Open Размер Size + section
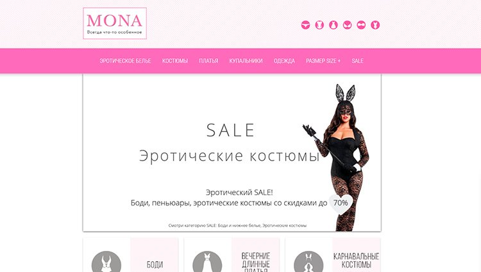Viewport: 481px width, 272px height. tap(323, 61)
